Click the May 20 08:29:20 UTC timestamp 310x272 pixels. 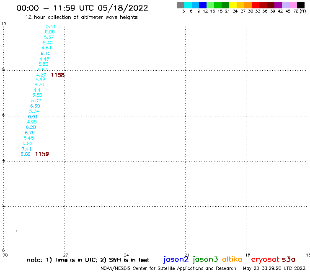274,269
